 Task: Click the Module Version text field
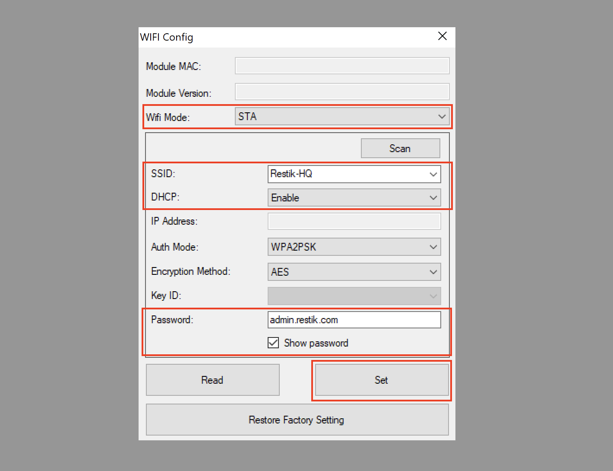pyautogui.click(x=342, y=92)
